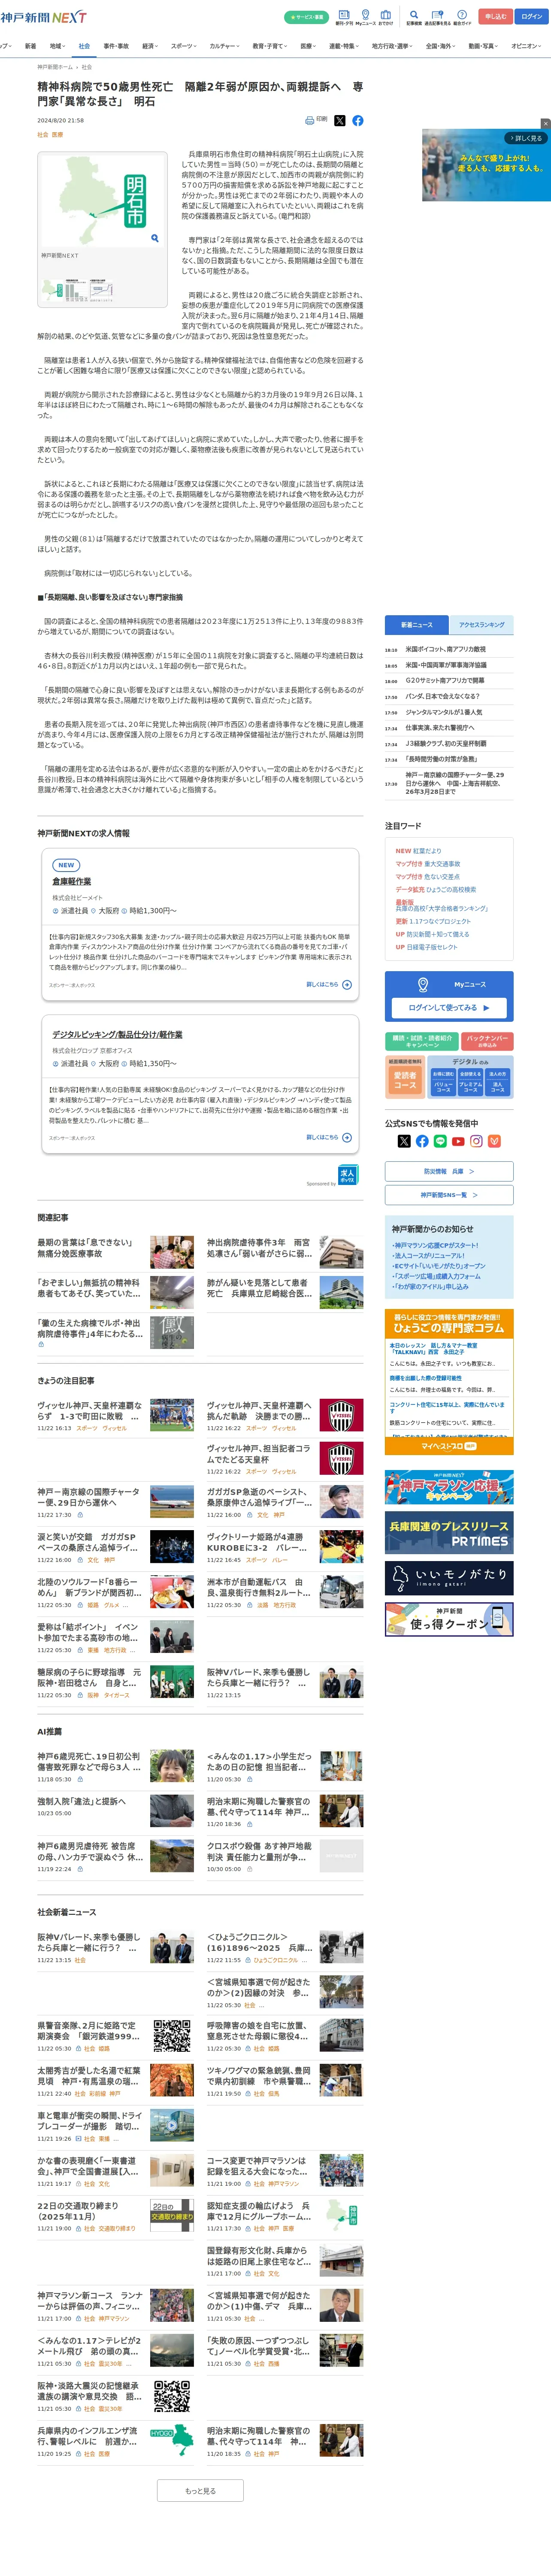The image size is (551, 2576).
Task: Click the 購読・試読・読者紹介 キャンペーン button
Action: pos(422,1041)
